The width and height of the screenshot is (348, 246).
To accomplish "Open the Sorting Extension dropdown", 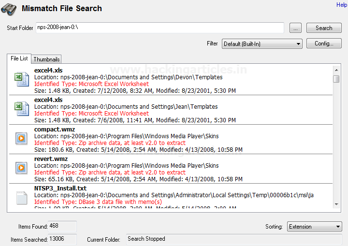I will click(x=315, y=227).
